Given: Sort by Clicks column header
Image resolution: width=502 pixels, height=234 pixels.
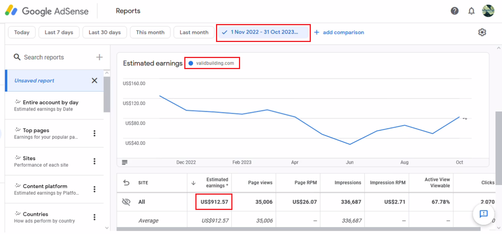Looking at the screenshot, I should (x=488, y=183).
